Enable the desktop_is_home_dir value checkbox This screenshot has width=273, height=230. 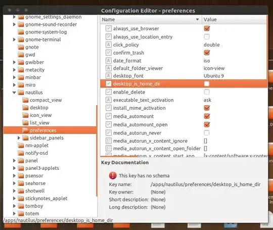pyautogui.click(x=207, y=84)
